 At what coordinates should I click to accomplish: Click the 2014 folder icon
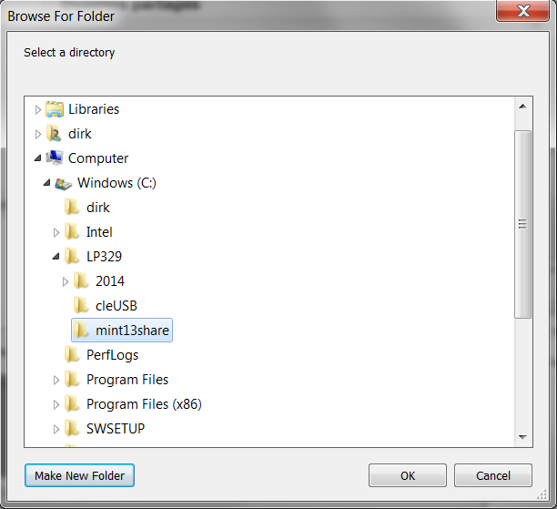(81, 281)
